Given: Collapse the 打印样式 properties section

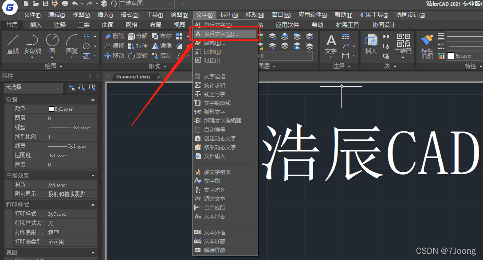Looking at the screenshot, I should (x=93, y=205).
